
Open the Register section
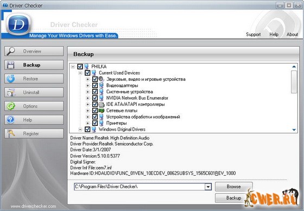click(34, 133)
